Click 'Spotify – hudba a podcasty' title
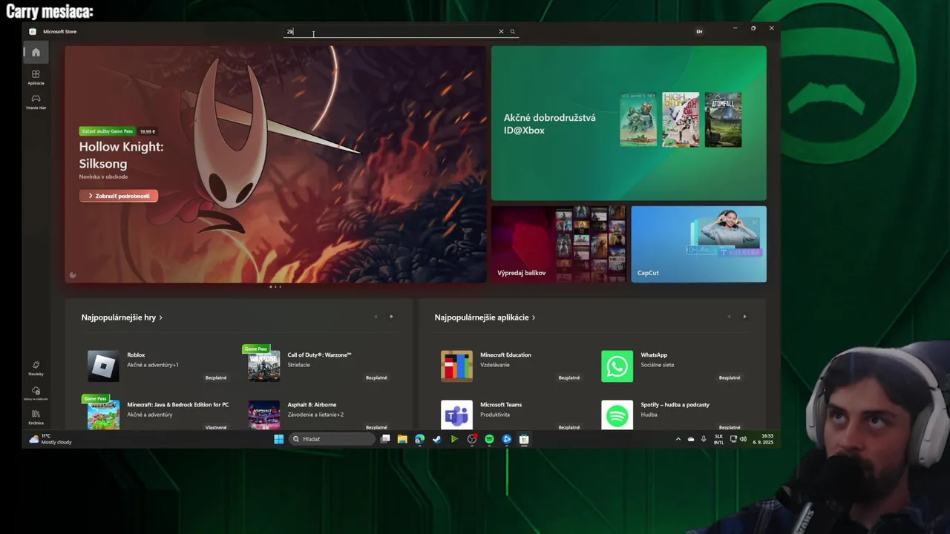The image size is (950, 534). tap(675, 404)
